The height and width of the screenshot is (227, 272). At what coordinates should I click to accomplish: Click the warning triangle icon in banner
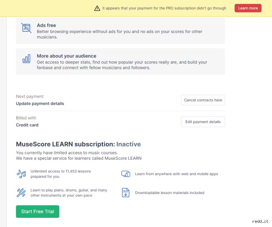pyautogui.click(x=97, y=8)
